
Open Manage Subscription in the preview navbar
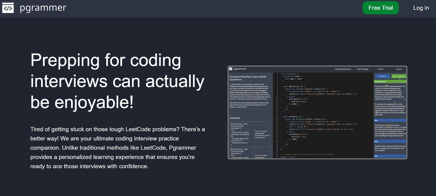343,69
